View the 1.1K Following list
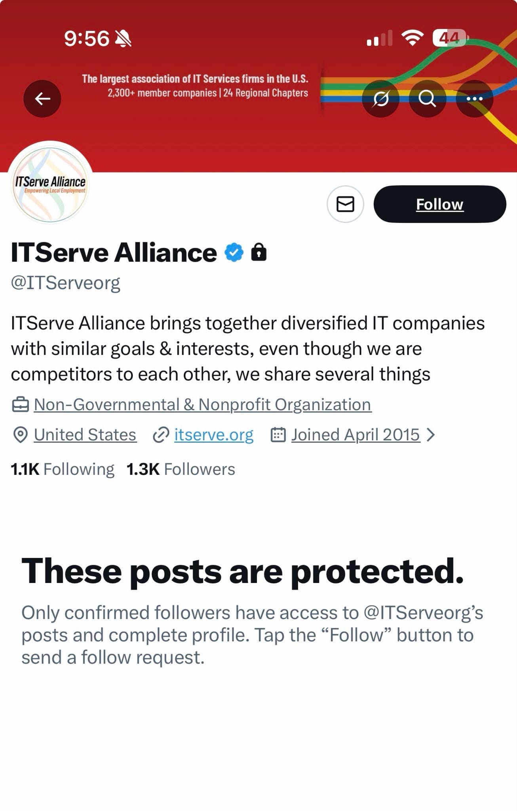 pos(63,469)
